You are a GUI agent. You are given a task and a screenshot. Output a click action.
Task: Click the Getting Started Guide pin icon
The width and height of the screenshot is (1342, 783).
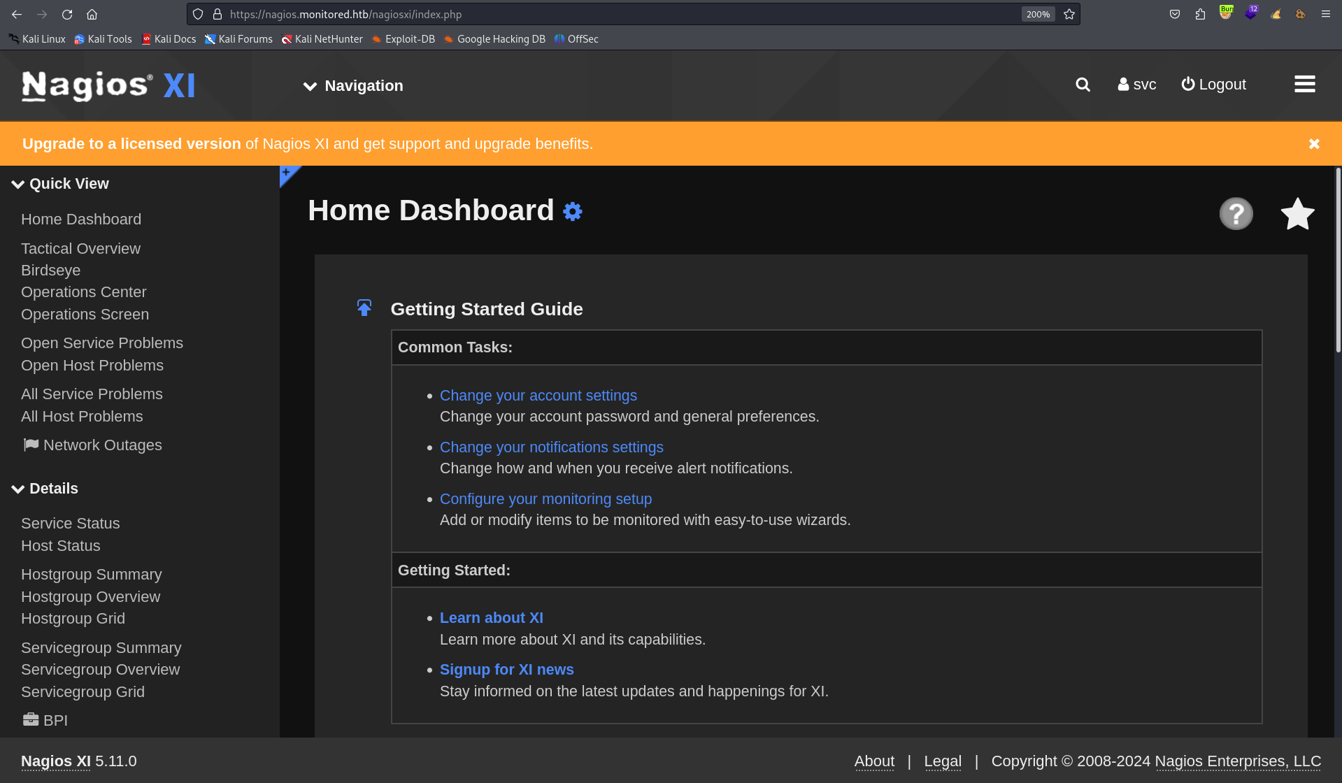click(x=364, y=308)
